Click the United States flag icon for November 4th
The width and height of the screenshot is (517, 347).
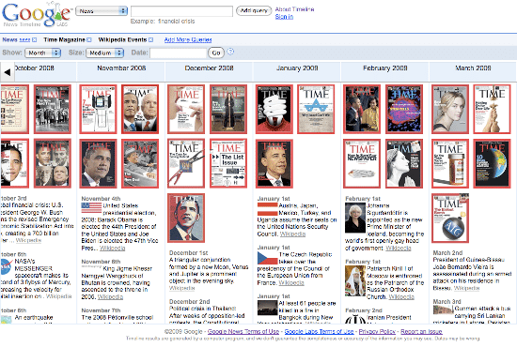point(91,208)
